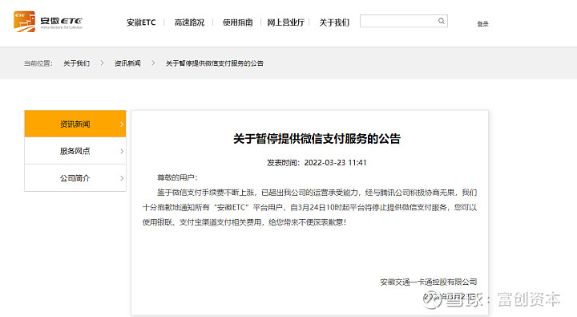Open the 关于我们 top navigation item

334,22
